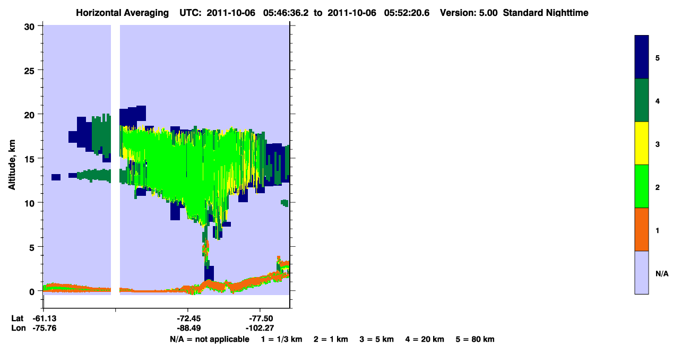Click the 30 km altitude tick label
690x354 pixels.
(30, 26)
